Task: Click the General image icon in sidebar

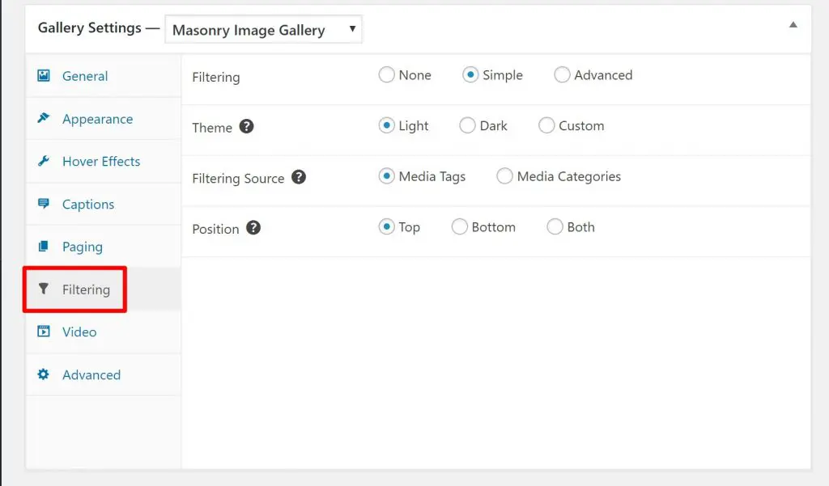Action: (x=44, y=76)
